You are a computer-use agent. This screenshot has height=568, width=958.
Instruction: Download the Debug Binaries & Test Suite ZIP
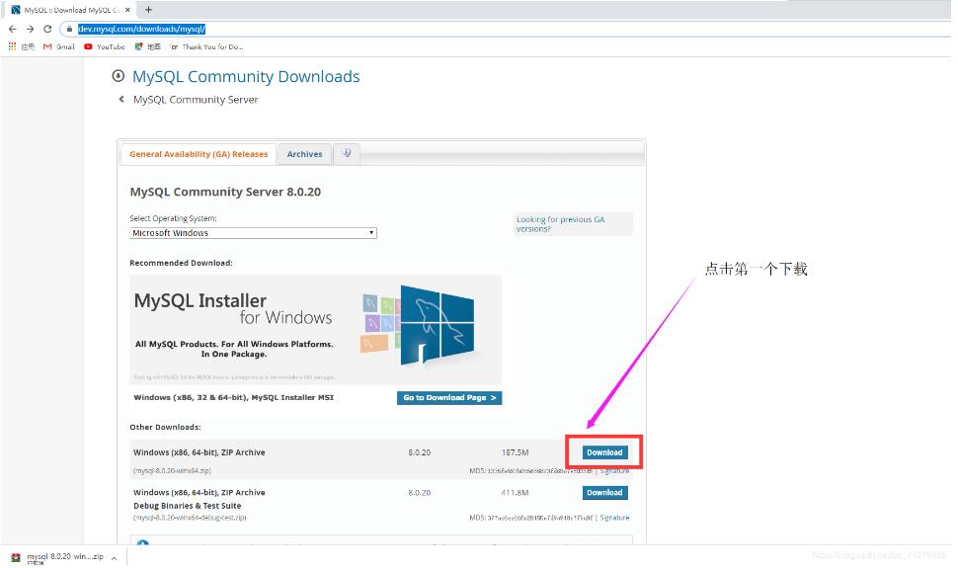point(604,493)
